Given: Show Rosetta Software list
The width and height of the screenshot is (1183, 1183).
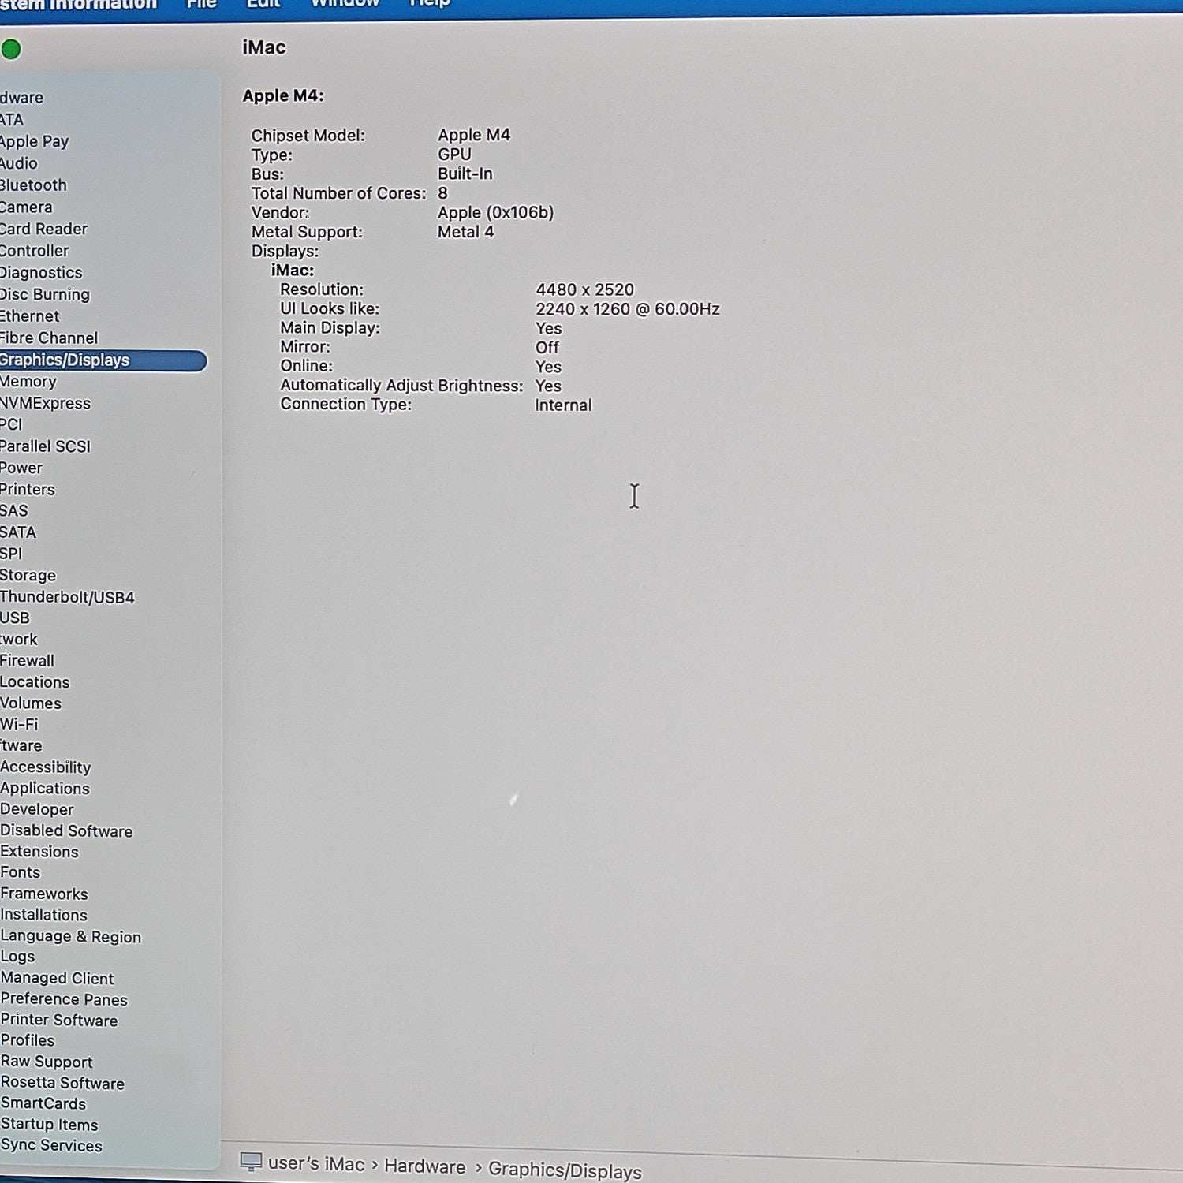Looking at the screenshot, I should click(x=62, y=1083).
